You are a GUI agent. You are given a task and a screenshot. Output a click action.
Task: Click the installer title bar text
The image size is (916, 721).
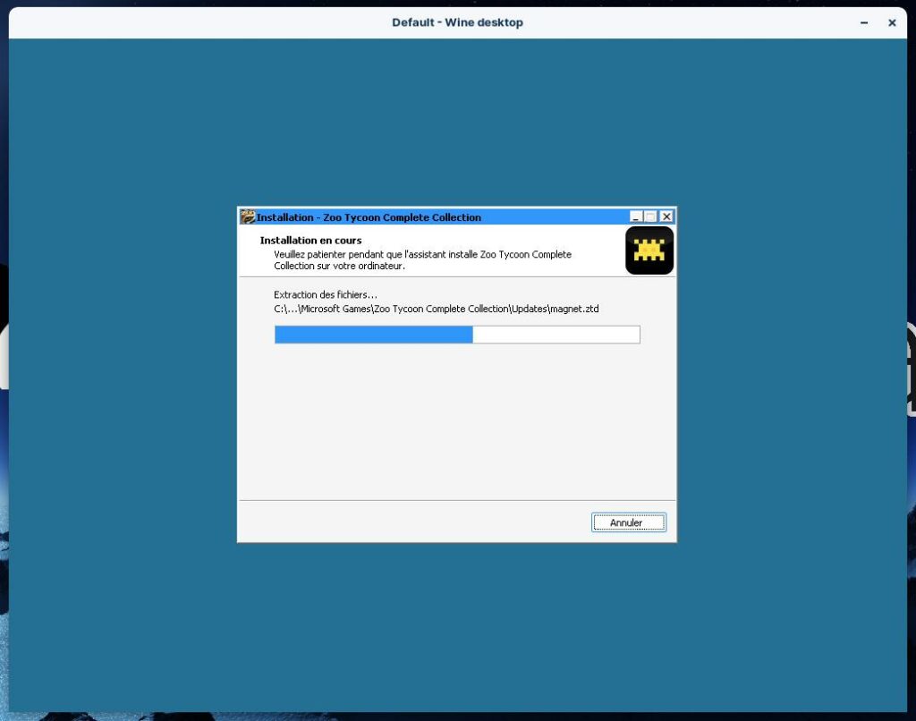click(x=369, y=217)
